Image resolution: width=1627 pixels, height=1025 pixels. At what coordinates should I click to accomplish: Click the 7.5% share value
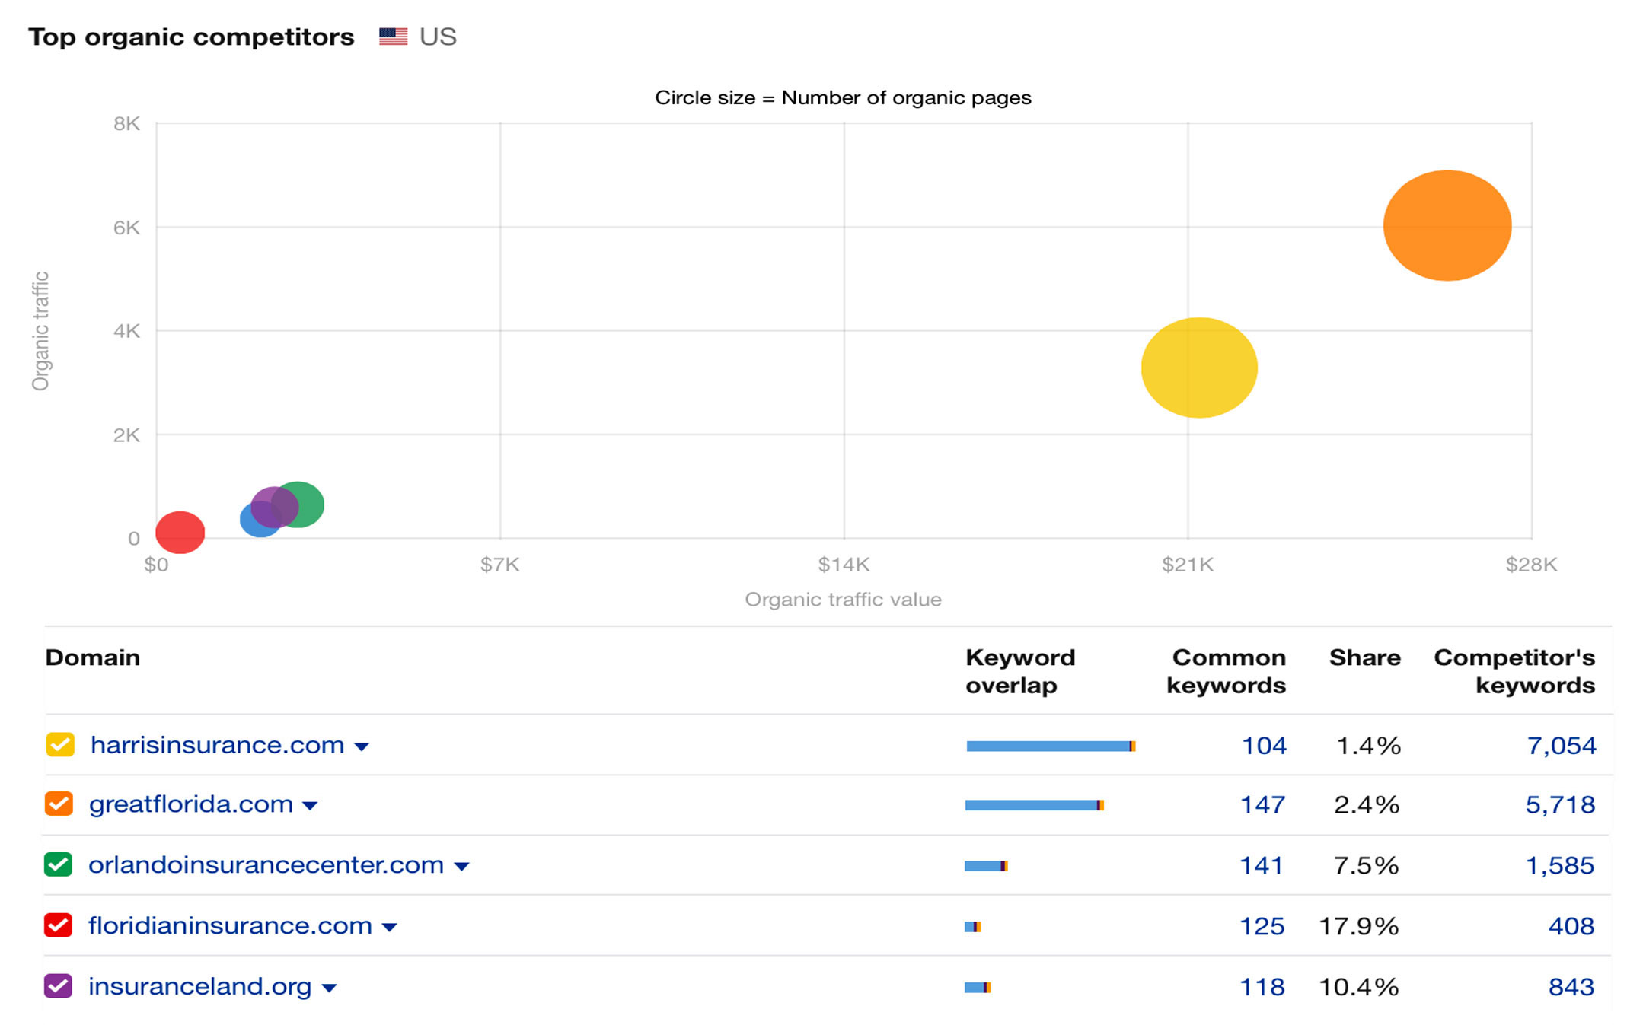(x=1367, y=865)
